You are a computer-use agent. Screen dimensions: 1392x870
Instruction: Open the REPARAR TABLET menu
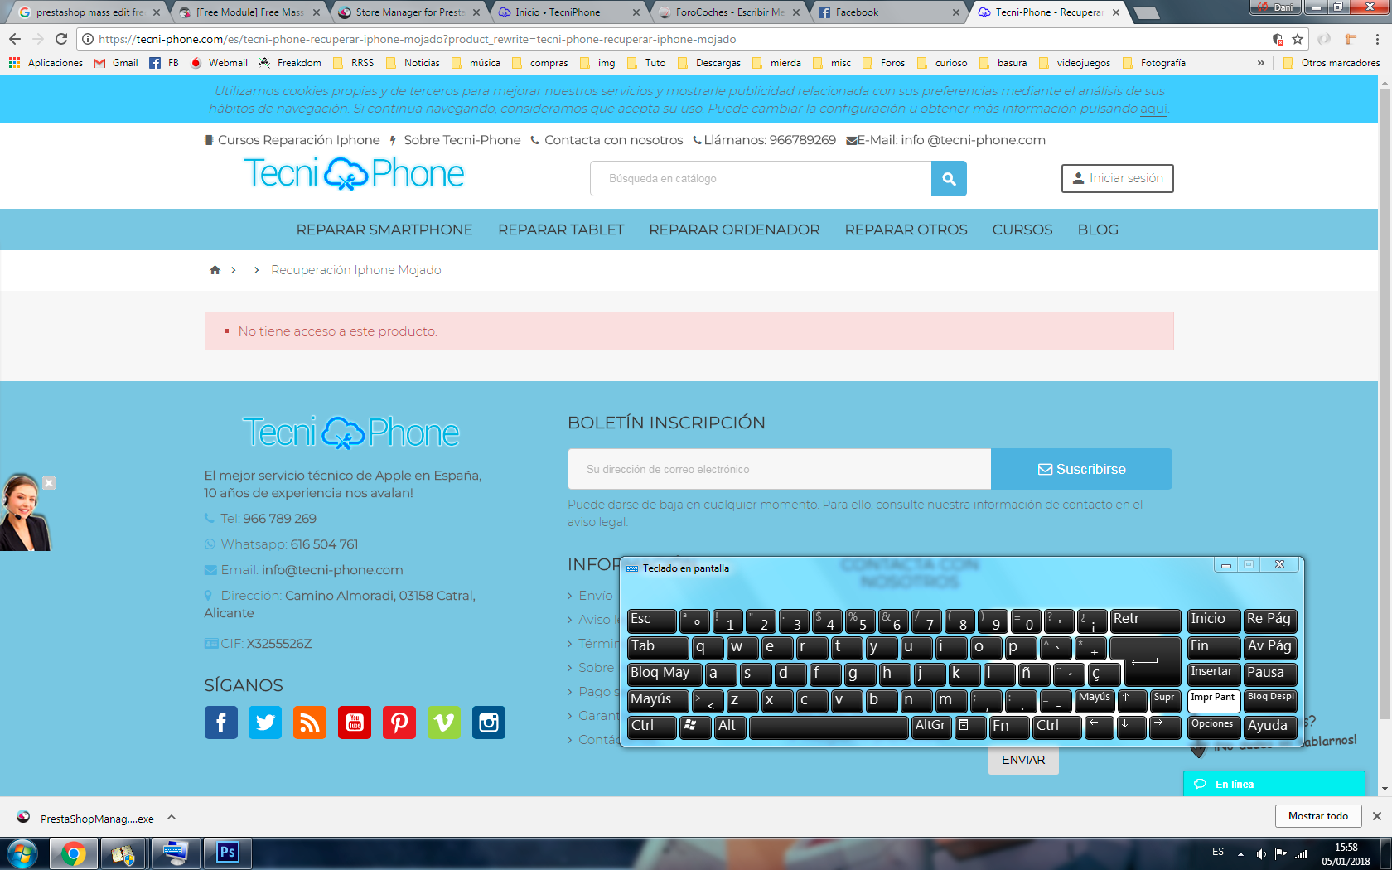coord(561,230)
